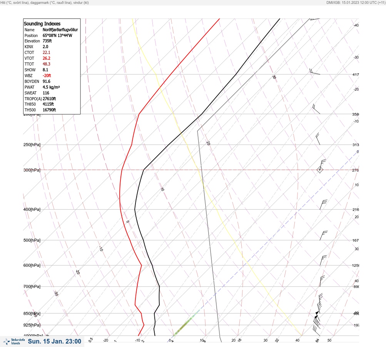Click the 250[hPa] pressure label

(x=32, y=145)
